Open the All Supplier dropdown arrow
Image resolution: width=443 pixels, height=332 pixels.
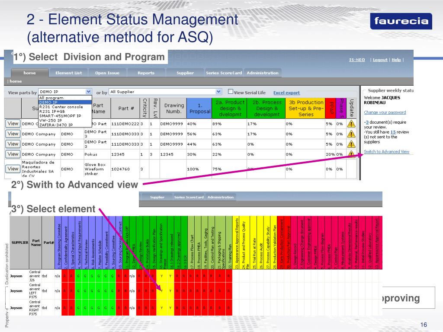(218, 92)
